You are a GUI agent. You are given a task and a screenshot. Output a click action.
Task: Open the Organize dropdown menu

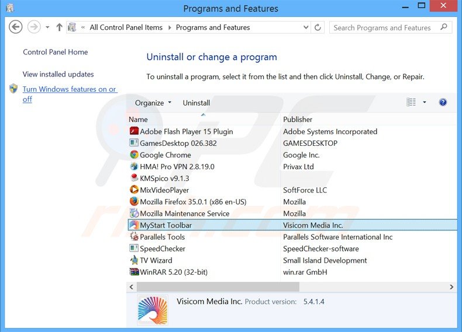click(x=153, y=103)
